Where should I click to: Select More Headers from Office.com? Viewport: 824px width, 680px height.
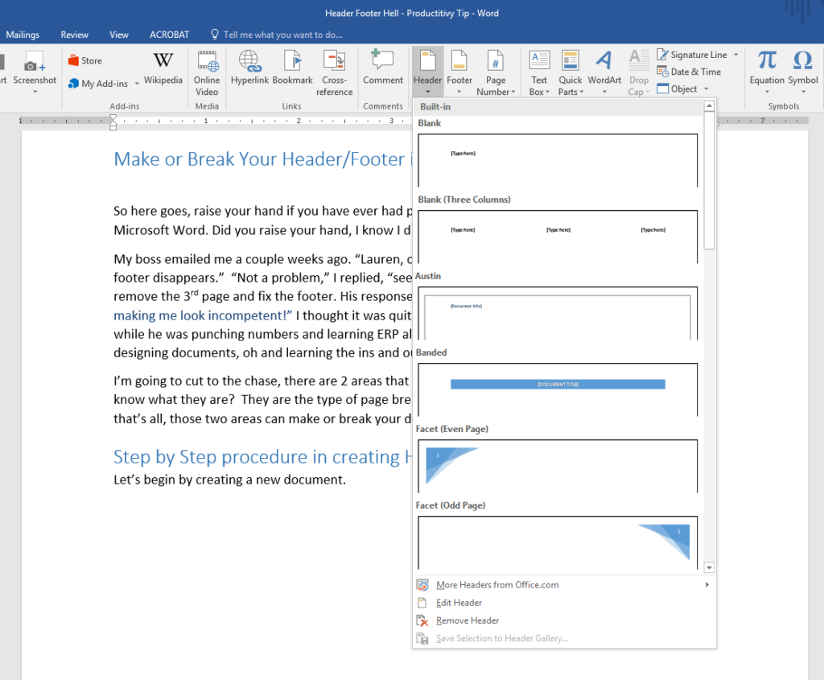click(564, 585)
